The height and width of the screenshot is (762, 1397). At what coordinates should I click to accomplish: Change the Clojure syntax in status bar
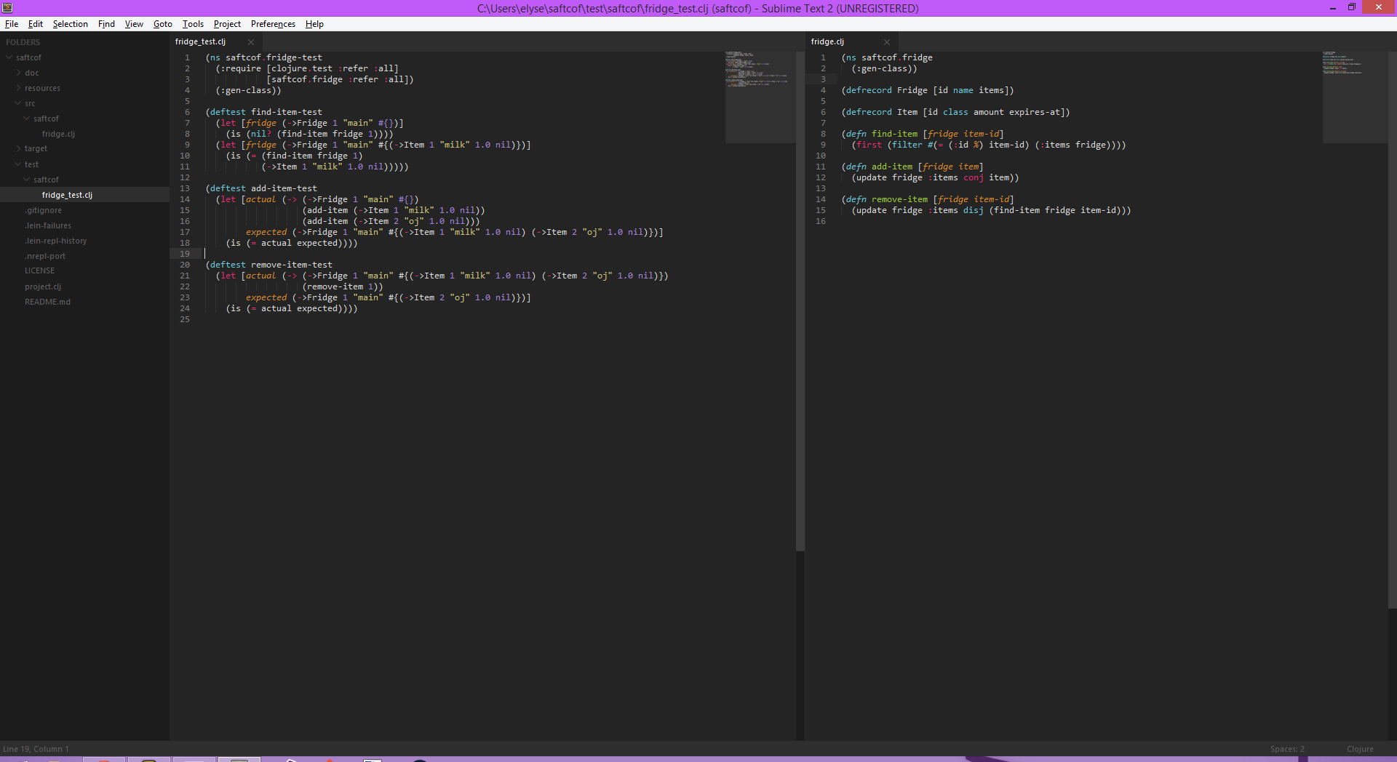pyautogui.click(x=1360, y=749)
